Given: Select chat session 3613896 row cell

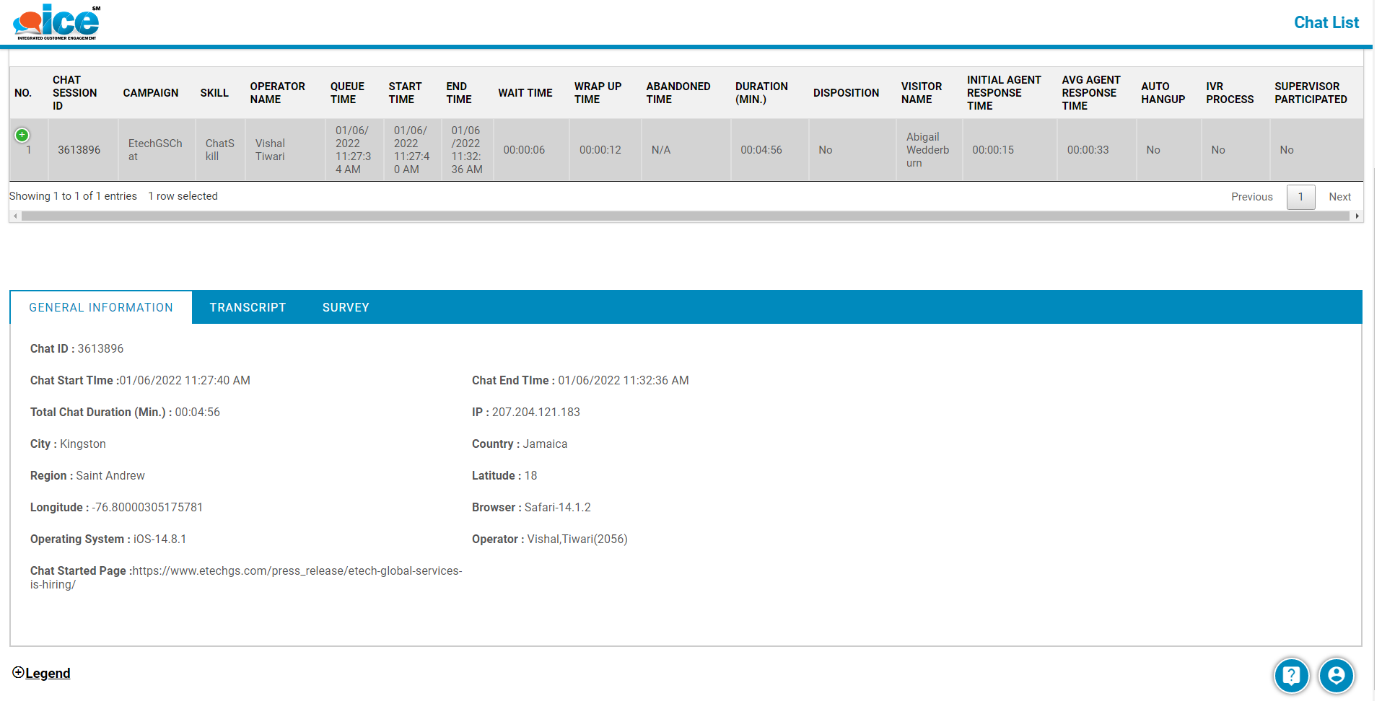Looking at the screenshot, I should pos(79,150).
